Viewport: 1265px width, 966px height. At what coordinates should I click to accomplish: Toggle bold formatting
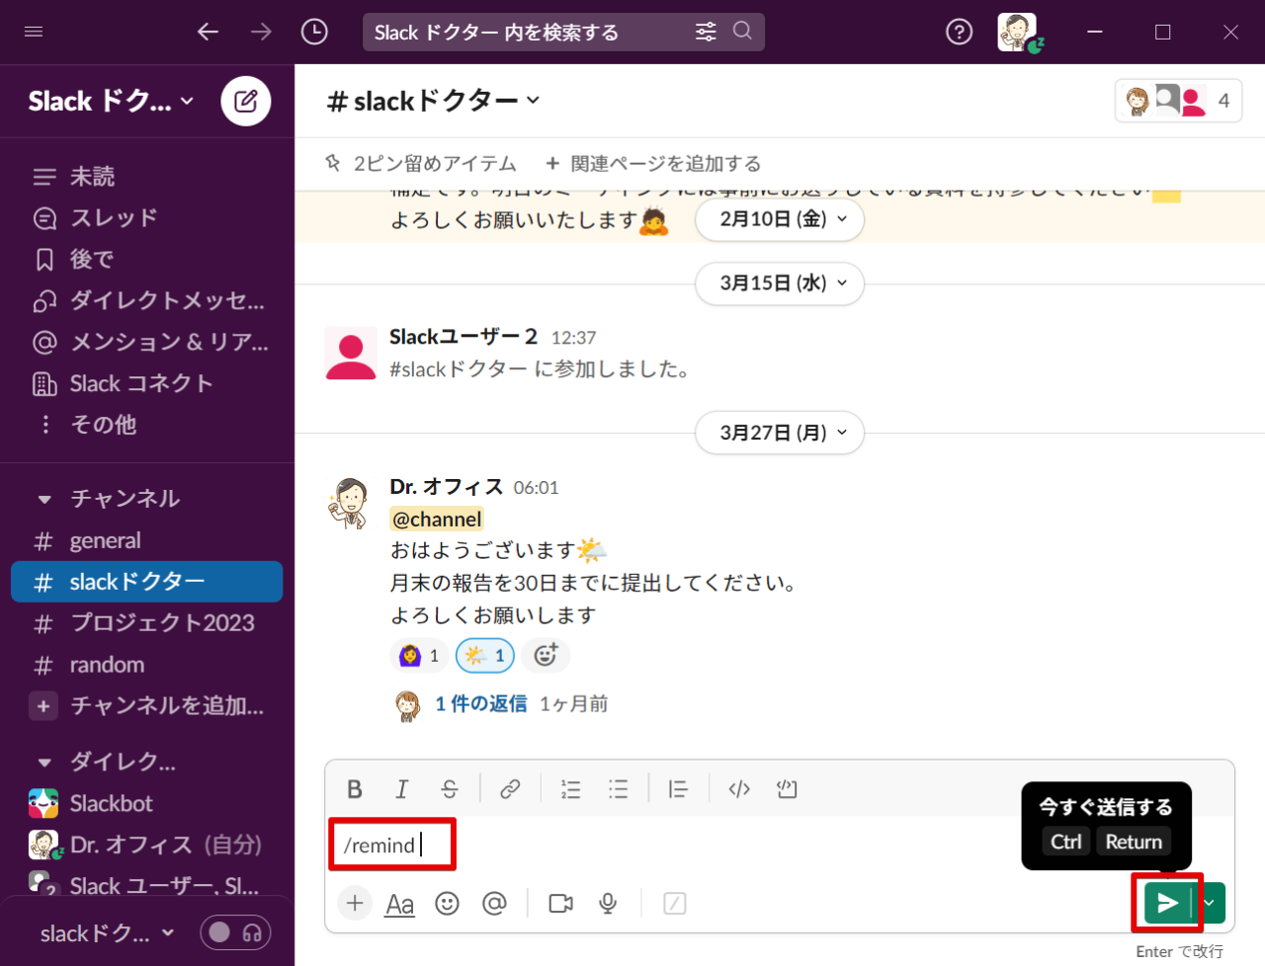355,788
